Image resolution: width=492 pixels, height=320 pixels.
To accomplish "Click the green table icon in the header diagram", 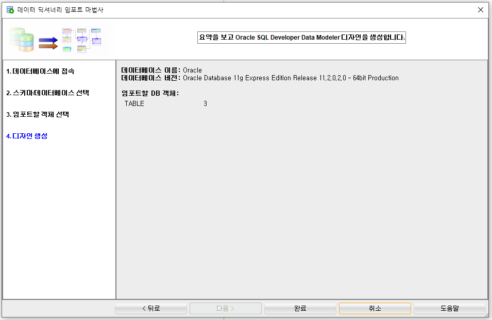I will pyautogui.click(x=67, y=49).
